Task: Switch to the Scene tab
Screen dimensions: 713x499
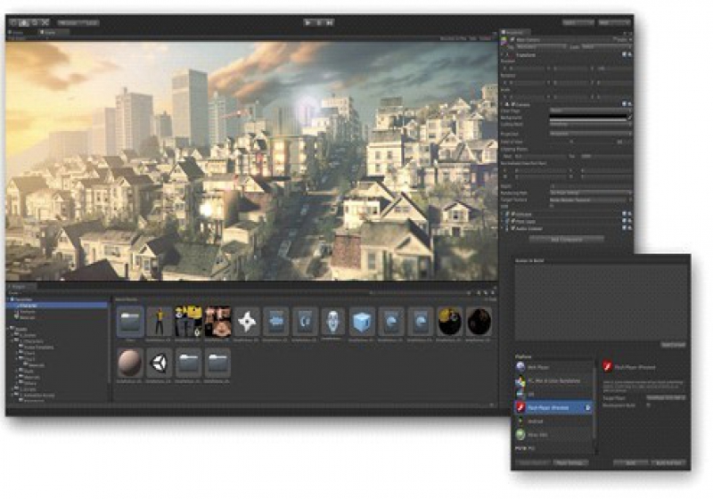Action: [x=18, y=33]
